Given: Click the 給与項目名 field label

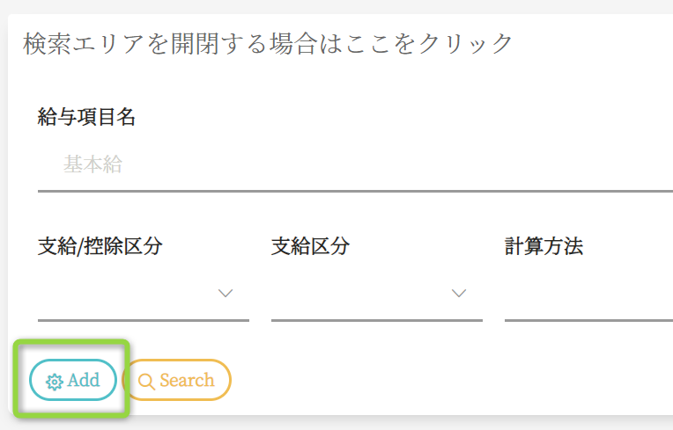Looking at the screenshot, I should tap(86, 116).
